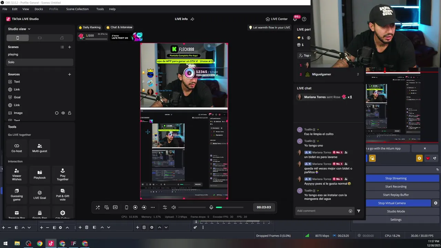The height and width of the screenshot is (248, 441).
Task: Open the help question mark icon
Action: [x=304, y=19]
